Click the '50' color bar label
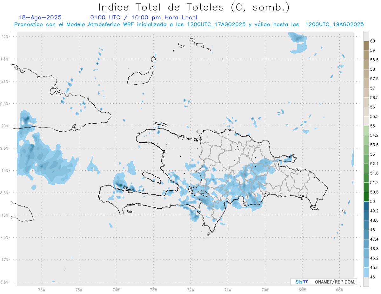The width and height of the screenshot is (381, 294). coord(372,201)
